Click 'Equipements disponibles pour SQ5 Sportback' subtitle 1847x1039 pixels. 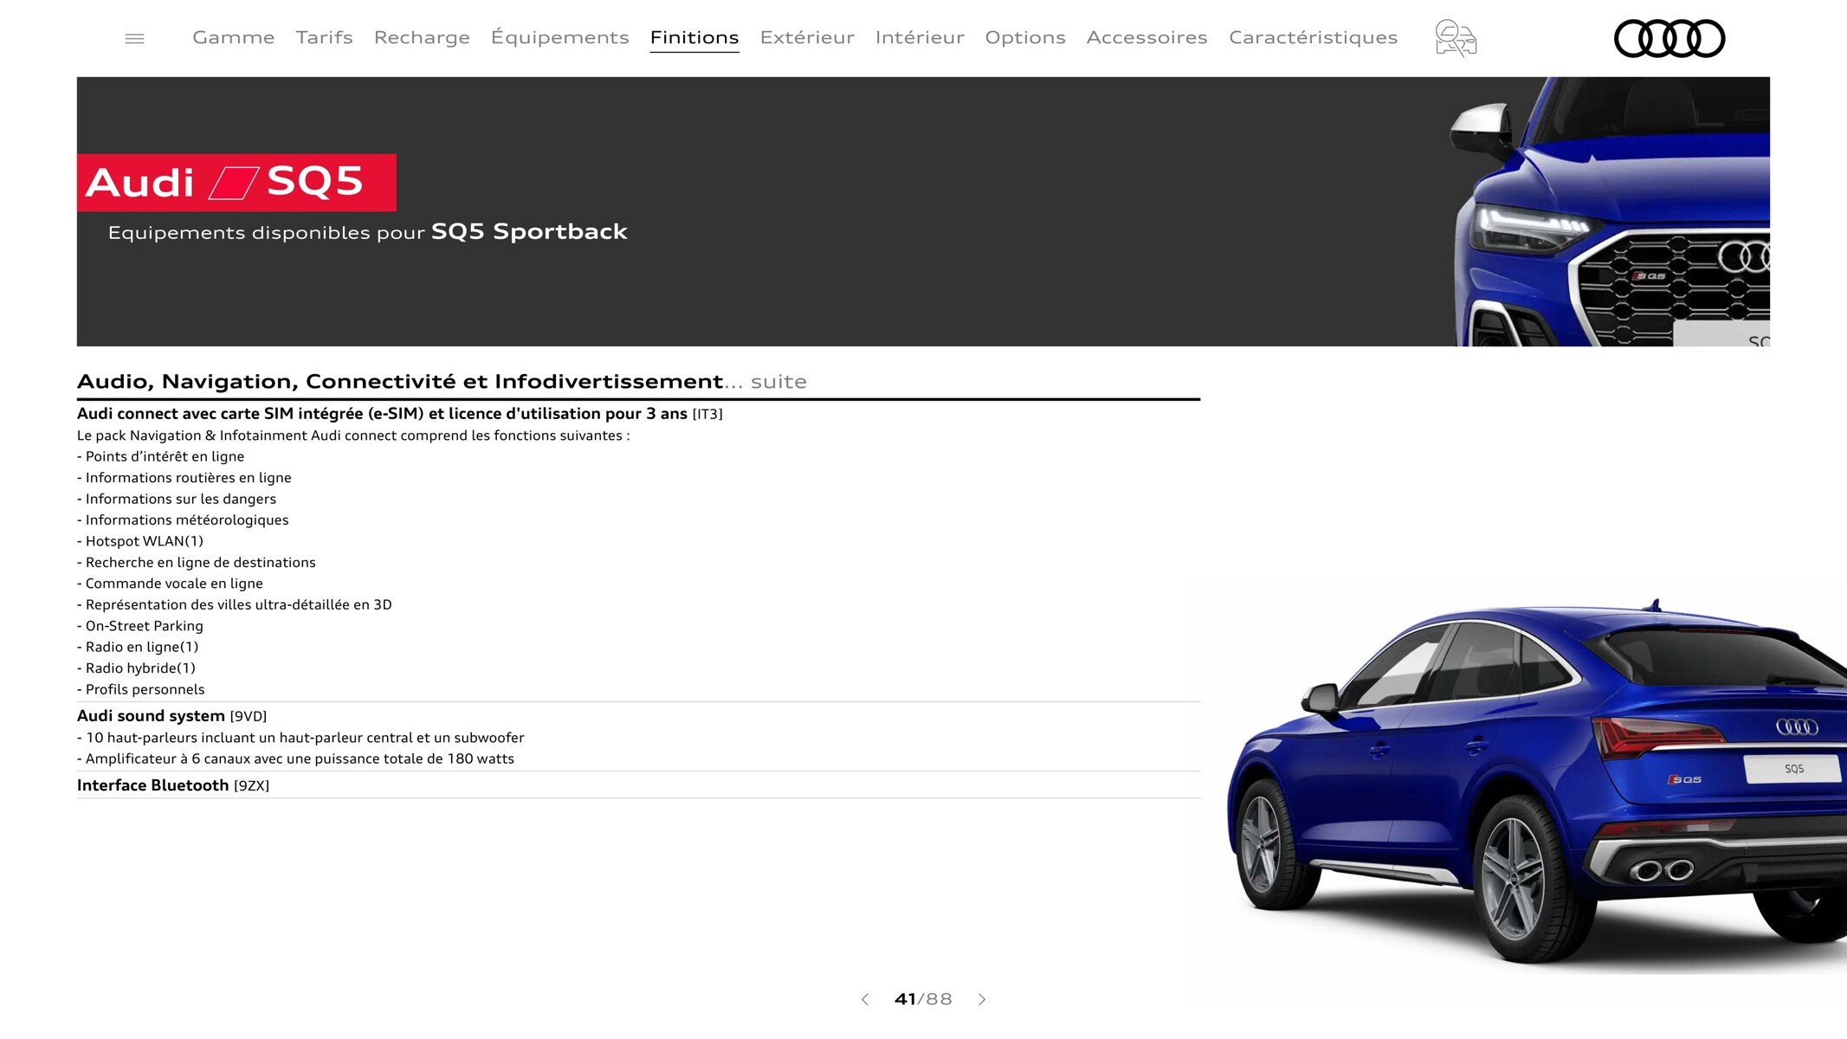367,232
